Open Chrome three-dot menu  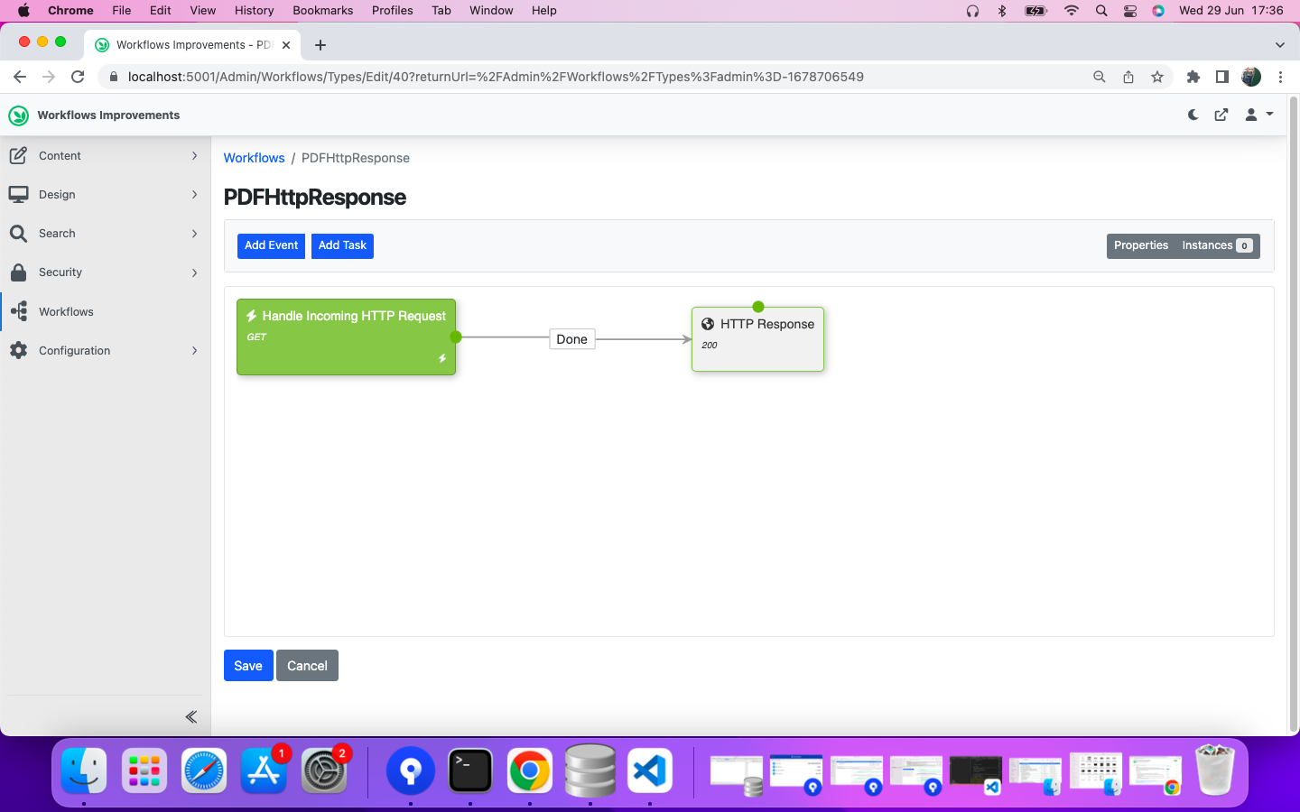pos(1280,77)
